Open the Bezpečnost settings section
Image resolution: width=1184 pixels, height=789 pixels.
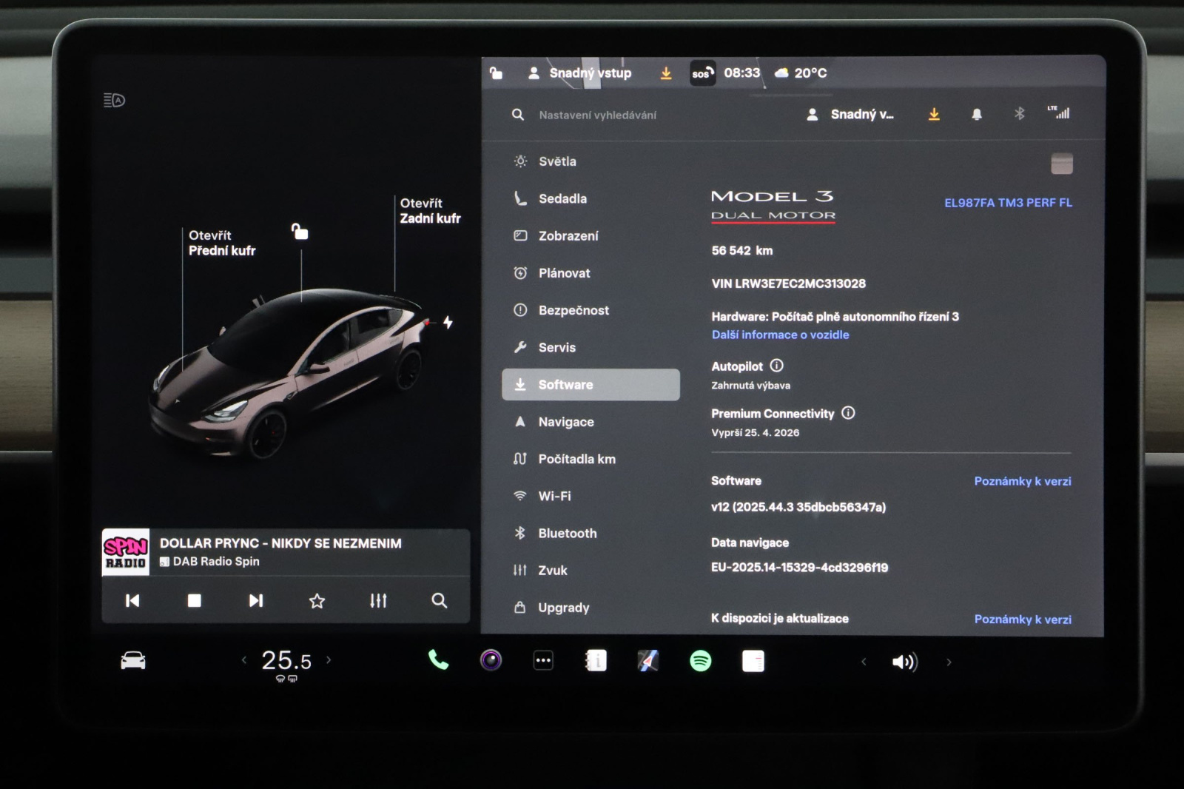tap(573, 310)
